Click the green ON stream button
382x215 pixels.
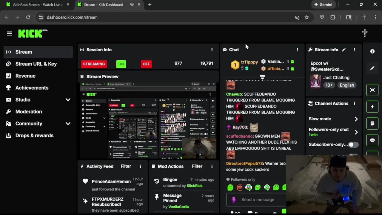tap(121, 64)
